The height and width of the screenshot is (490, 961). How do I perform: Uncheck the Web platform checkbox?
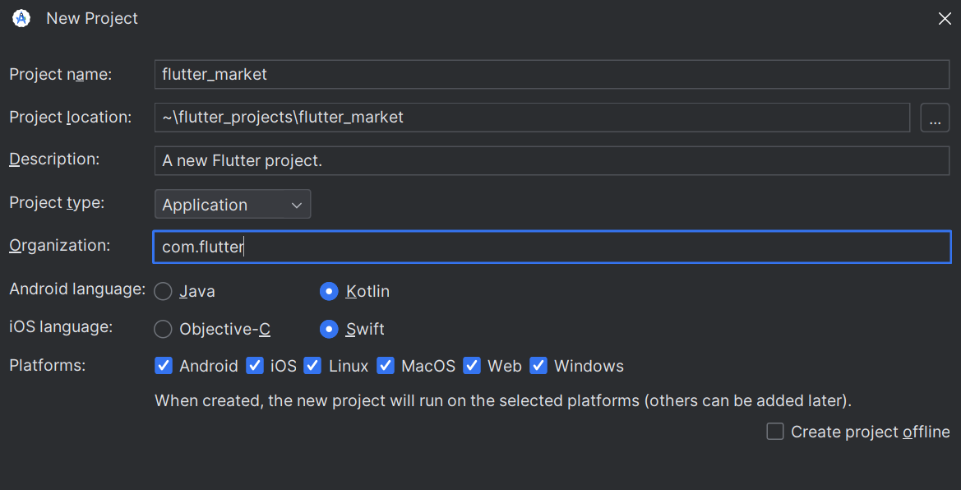[x=472, y=366]
